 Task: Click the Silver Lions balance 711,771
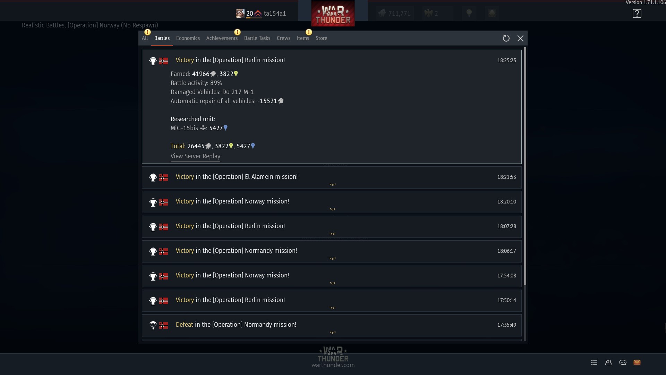(x=394, y=14)
